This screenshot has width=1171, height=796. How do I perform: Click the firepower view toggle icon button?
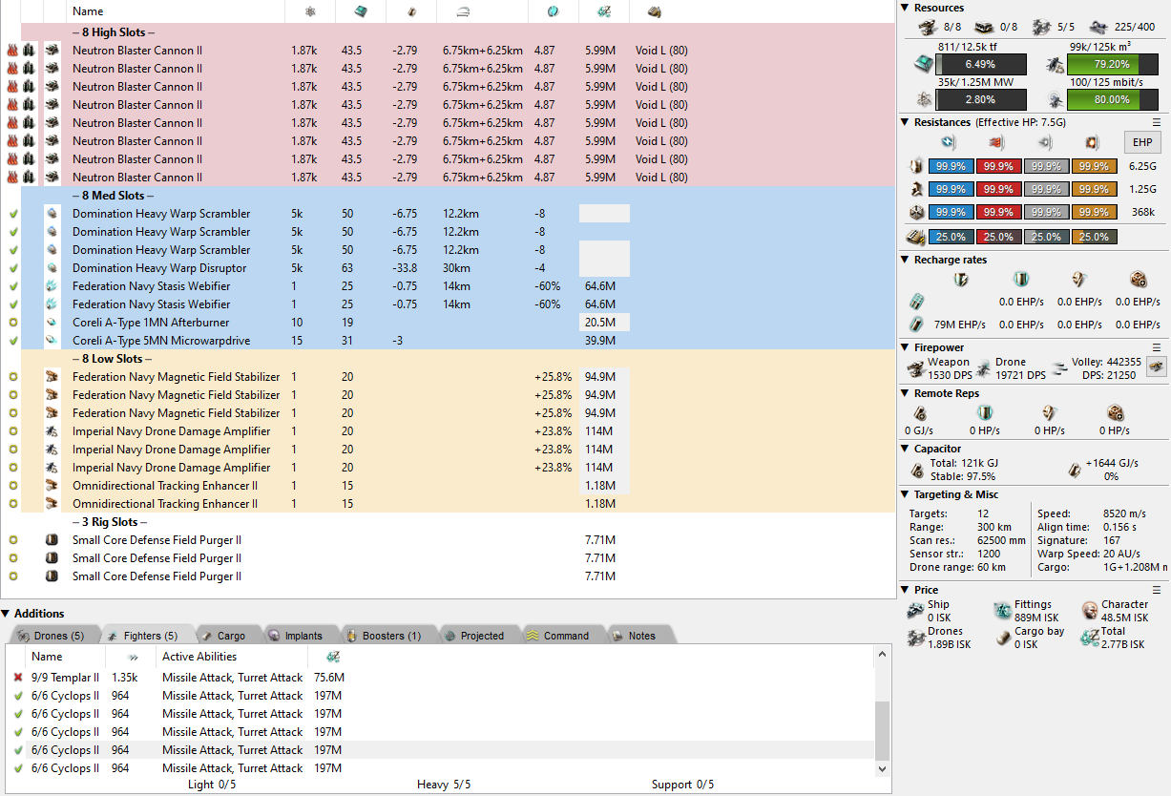1156,367
